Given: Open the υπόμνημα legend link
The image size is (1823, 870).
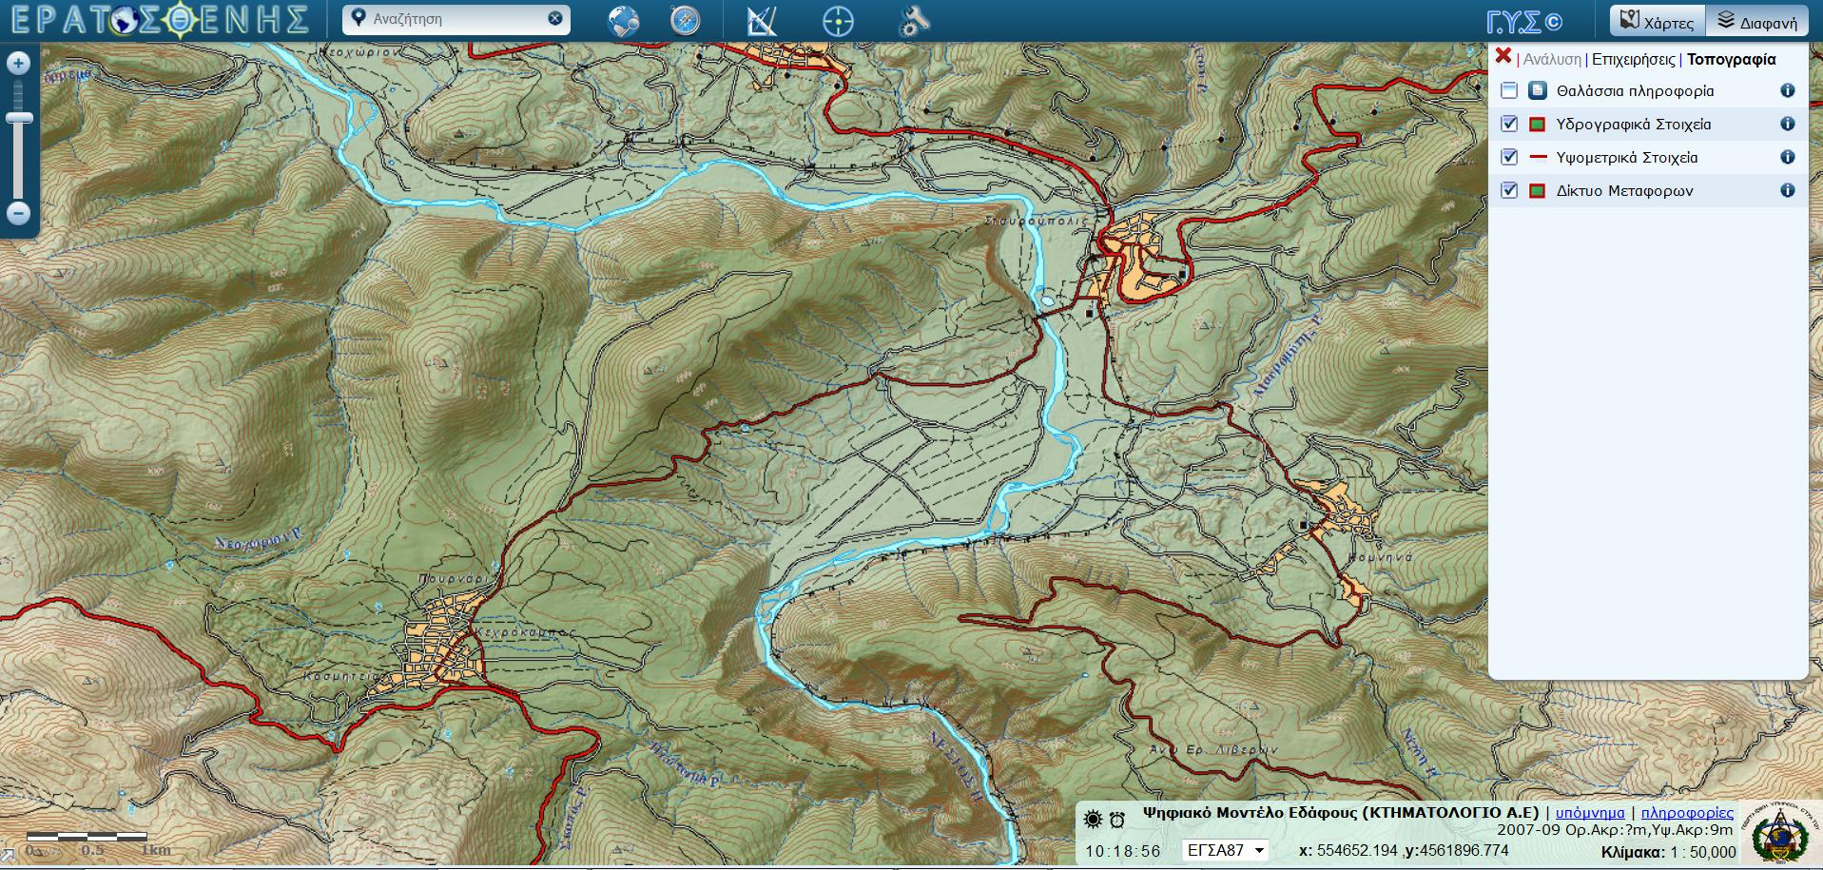Looking at the screenshot, I should click(x=1590, y=813).
